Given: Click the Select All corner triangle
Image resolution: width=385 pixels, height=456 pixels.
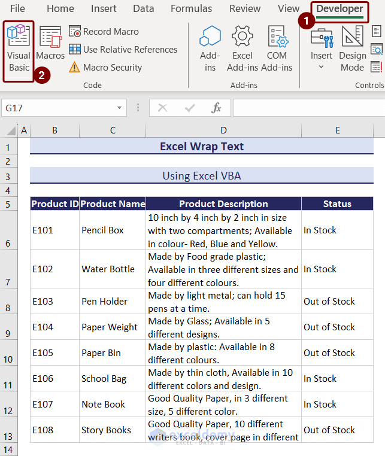Looking at the screenshot, I should 10,130.
